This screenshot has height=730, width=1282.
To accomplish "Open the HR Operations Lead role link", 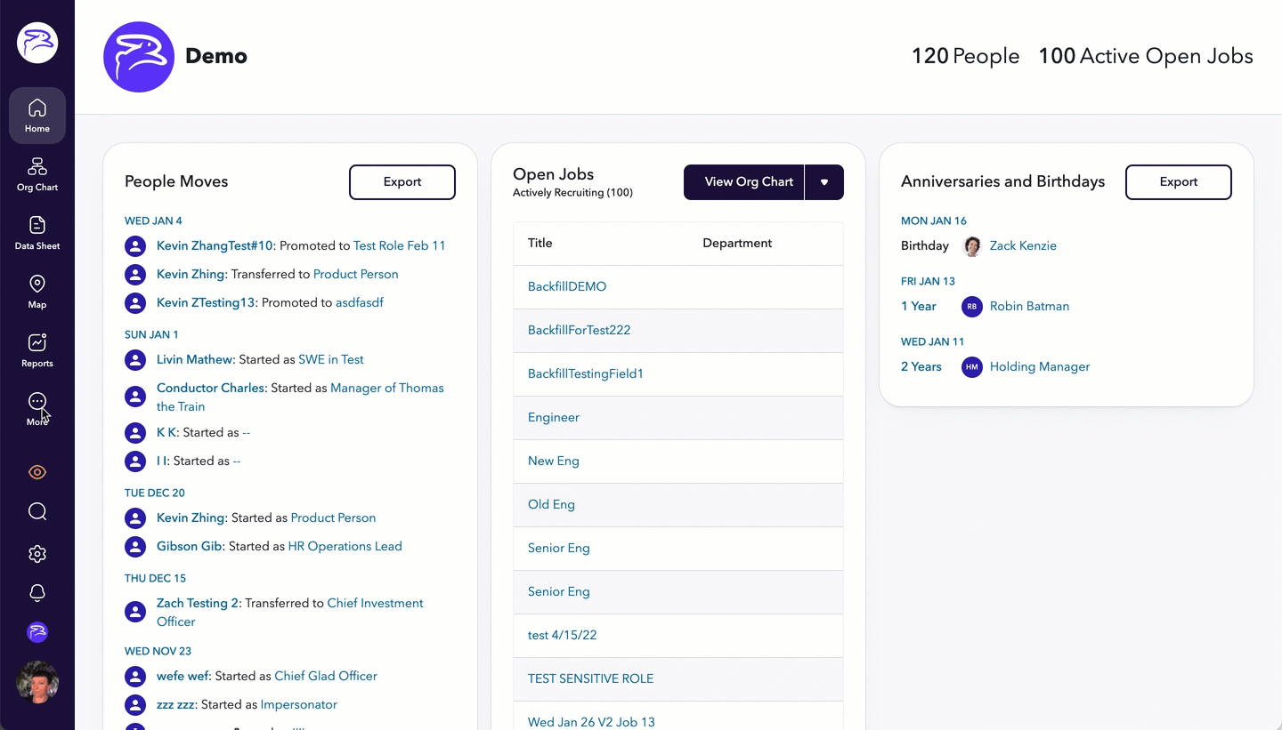I will [x=345, y=547].
